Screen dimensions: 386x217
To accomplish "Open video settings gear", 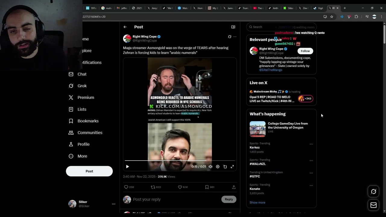I will (x=218, y=167).
